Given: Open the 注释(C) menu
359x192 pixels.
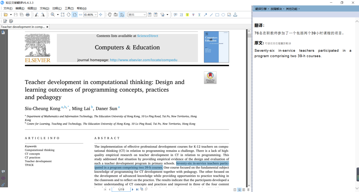Looking at the screenshot, I should point(57,8).
